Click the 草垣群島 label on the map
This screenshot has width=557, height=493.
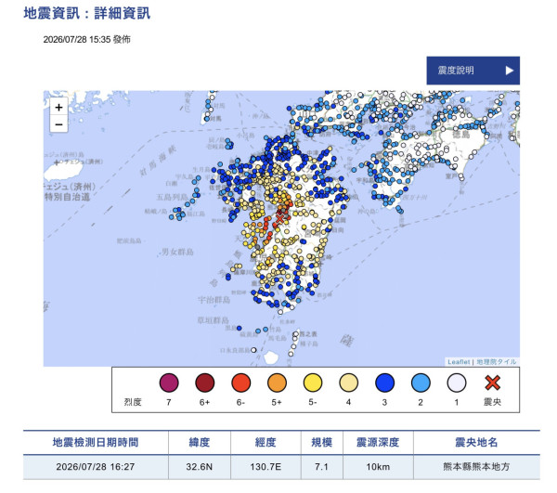[214, 320]
